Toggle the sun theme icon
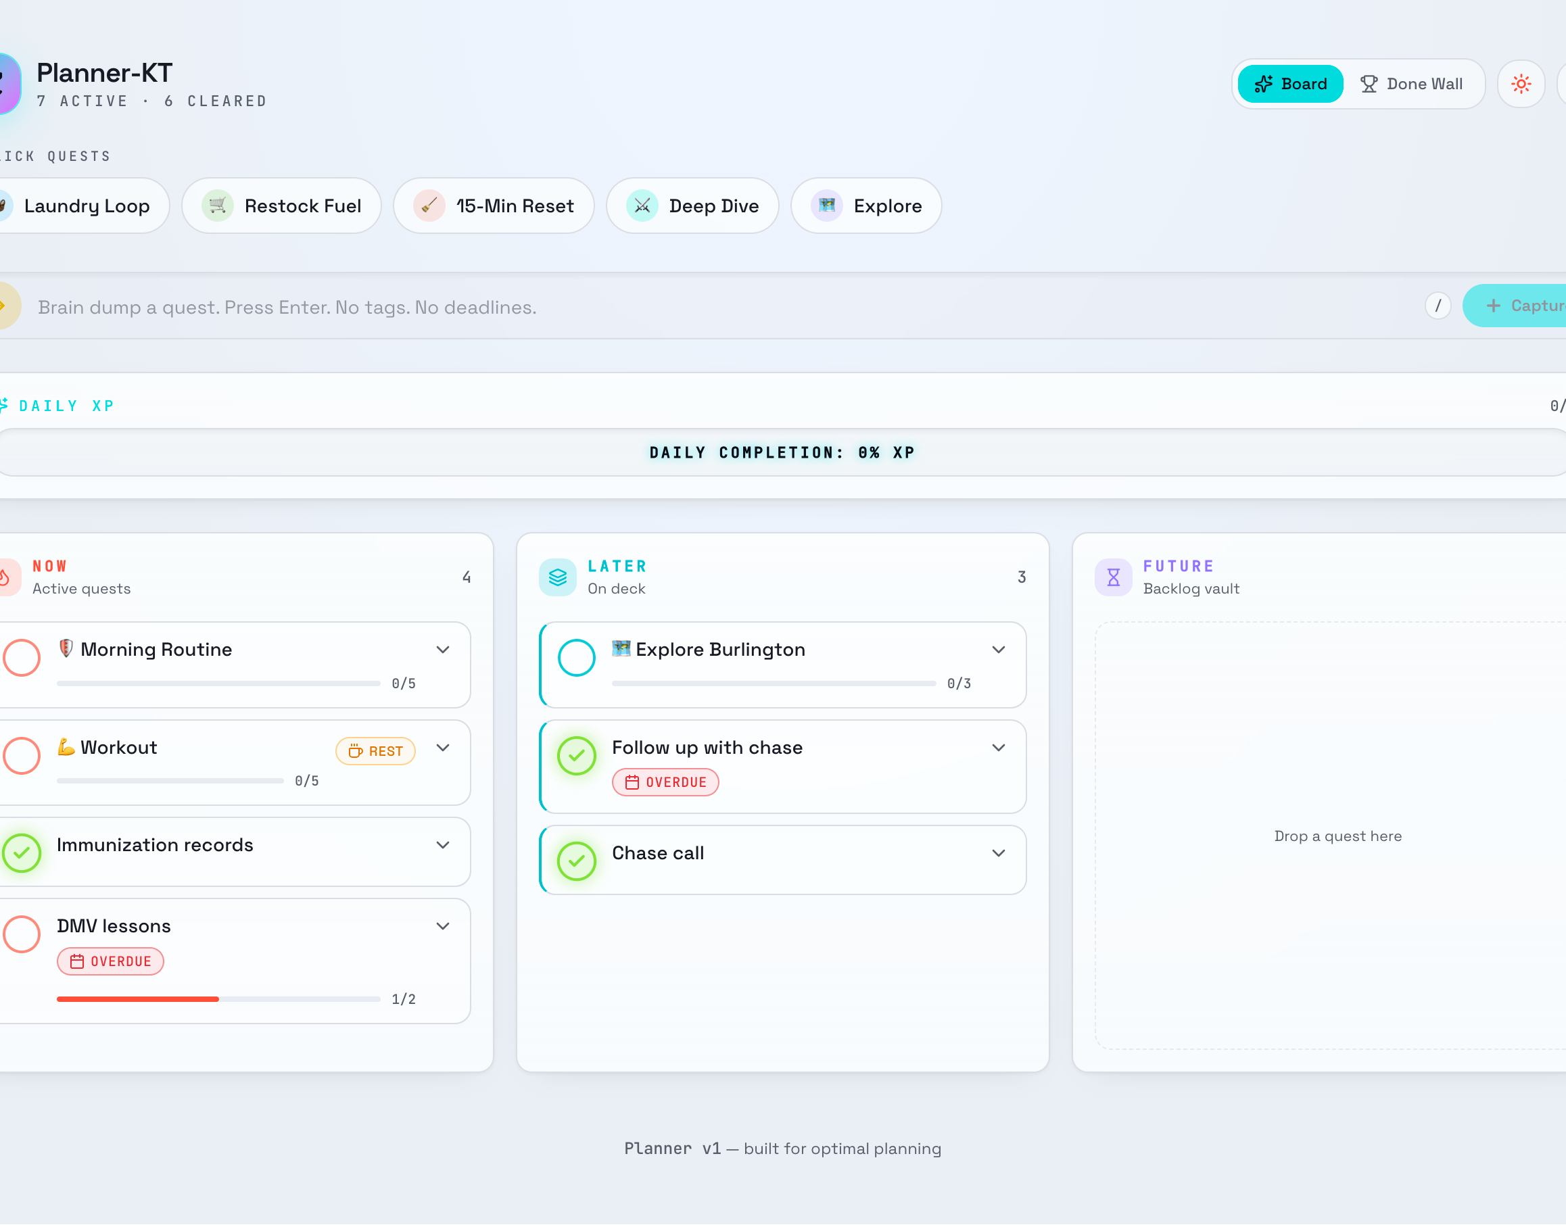 tap(1521, 84)
